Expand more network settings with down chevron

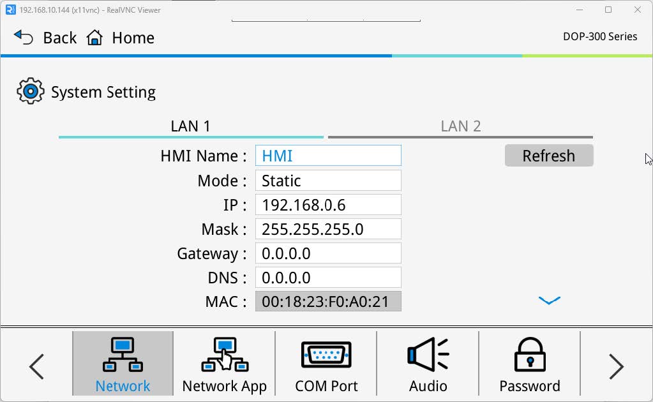coord(548,300)
